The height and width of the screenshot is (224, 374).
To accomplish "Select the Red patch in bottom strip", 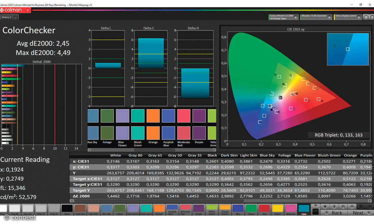I will click(264, 209).
